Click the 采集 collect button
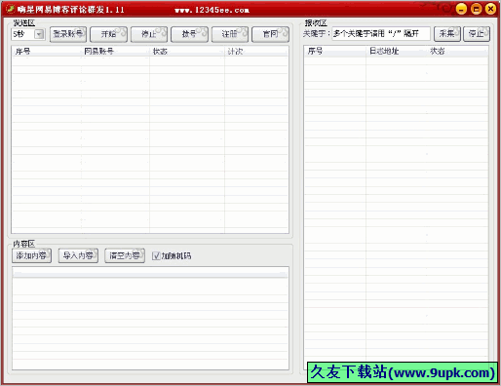 click(447, 34)
